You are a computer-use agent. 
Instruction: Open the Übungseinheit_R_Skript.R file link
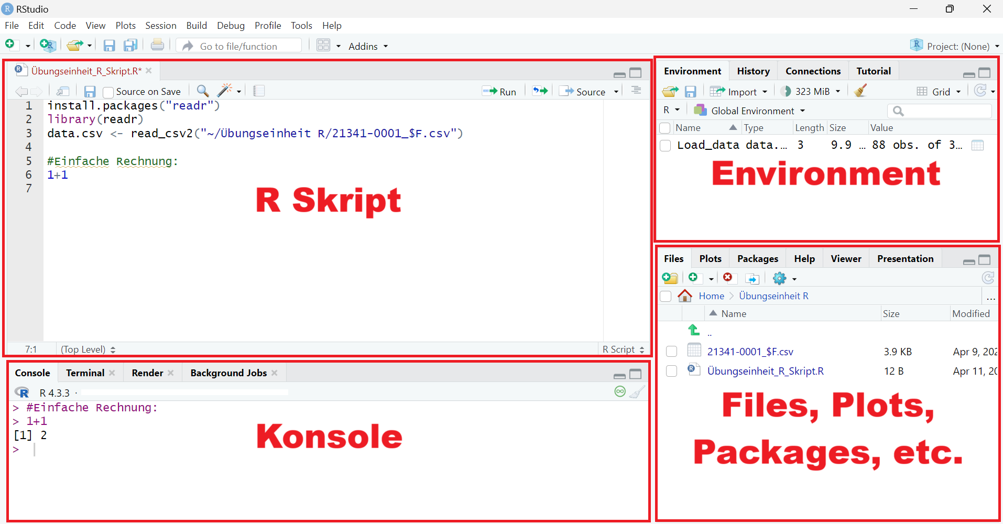click(765, 371)
